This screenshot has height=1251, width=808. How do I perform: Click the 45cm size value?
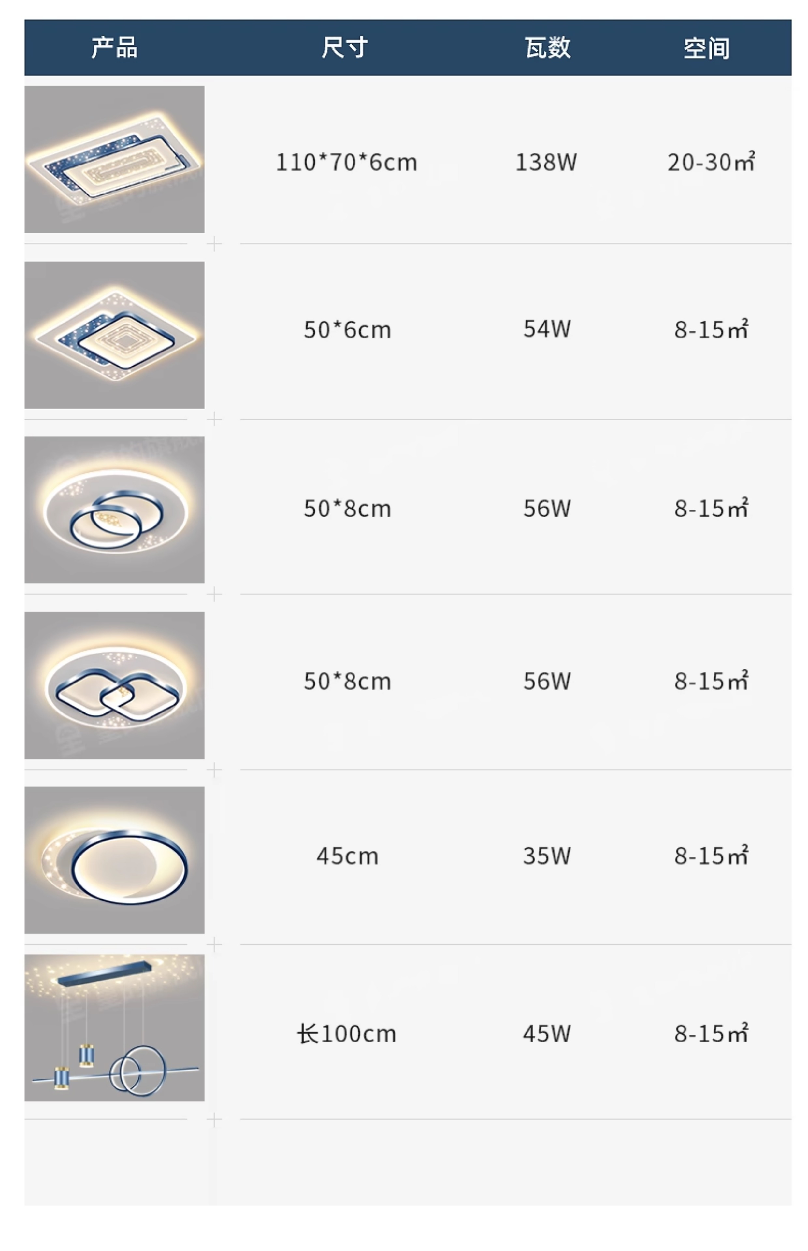[347, 856]
